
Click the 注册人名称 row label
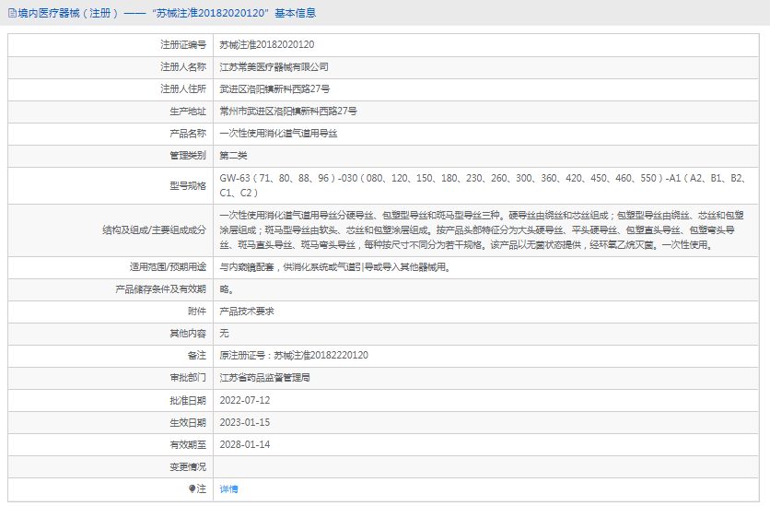[183, 66]
